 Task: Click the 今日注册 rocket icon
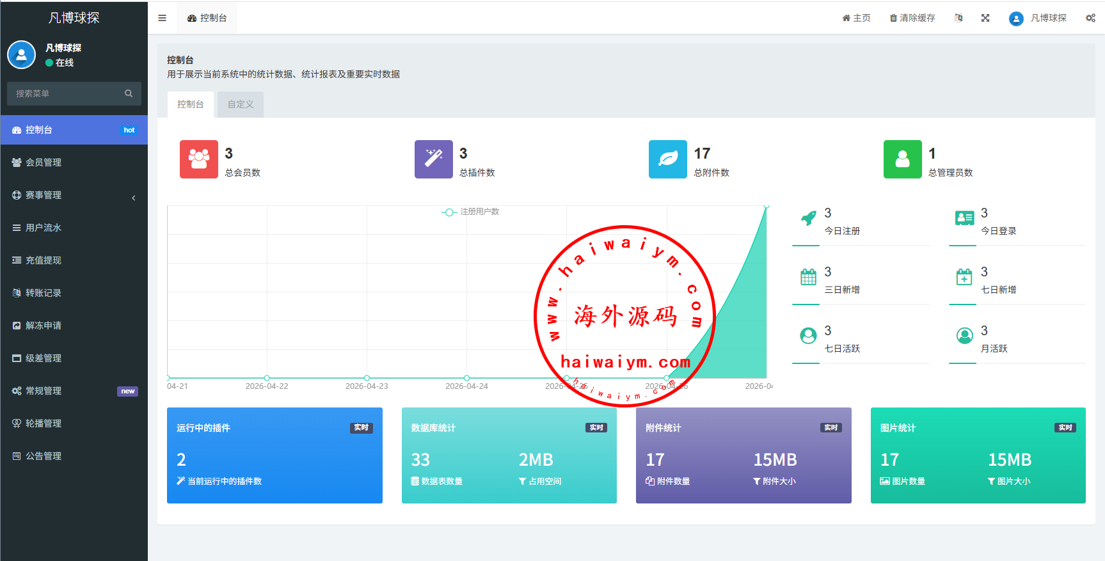point(808,218)
